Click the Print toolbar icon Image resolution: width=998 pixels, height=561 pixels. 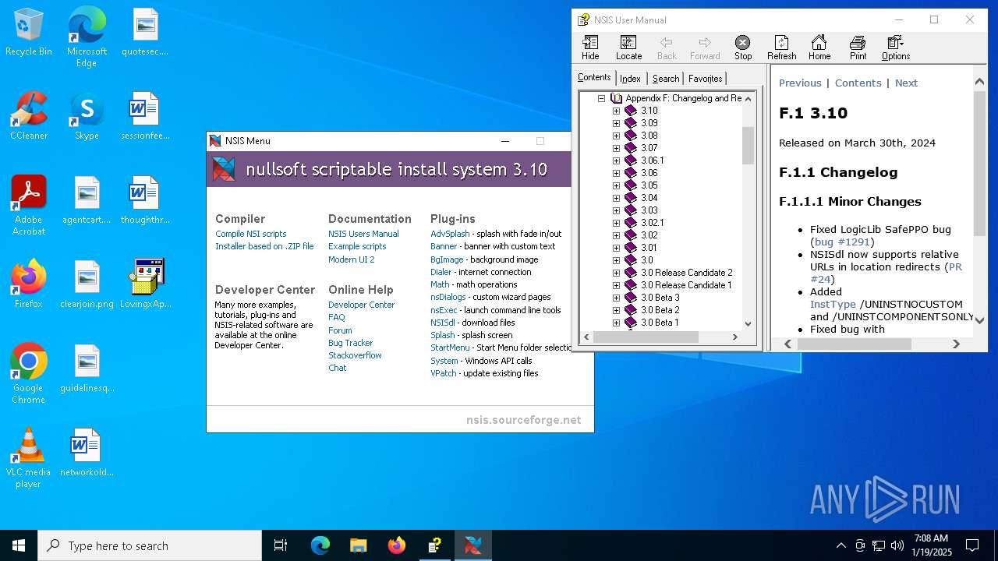tap(858, 48)
